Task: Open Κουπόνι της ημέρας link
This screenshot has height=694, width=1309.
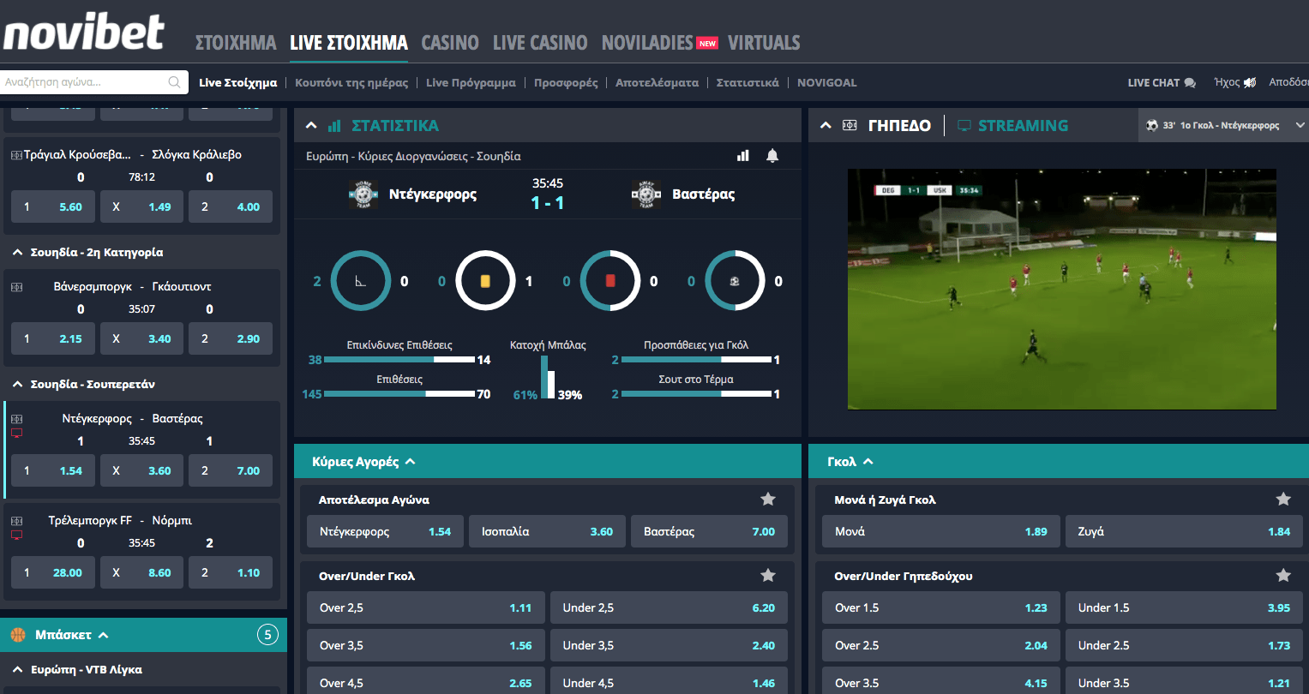Action: coord(351,83)
